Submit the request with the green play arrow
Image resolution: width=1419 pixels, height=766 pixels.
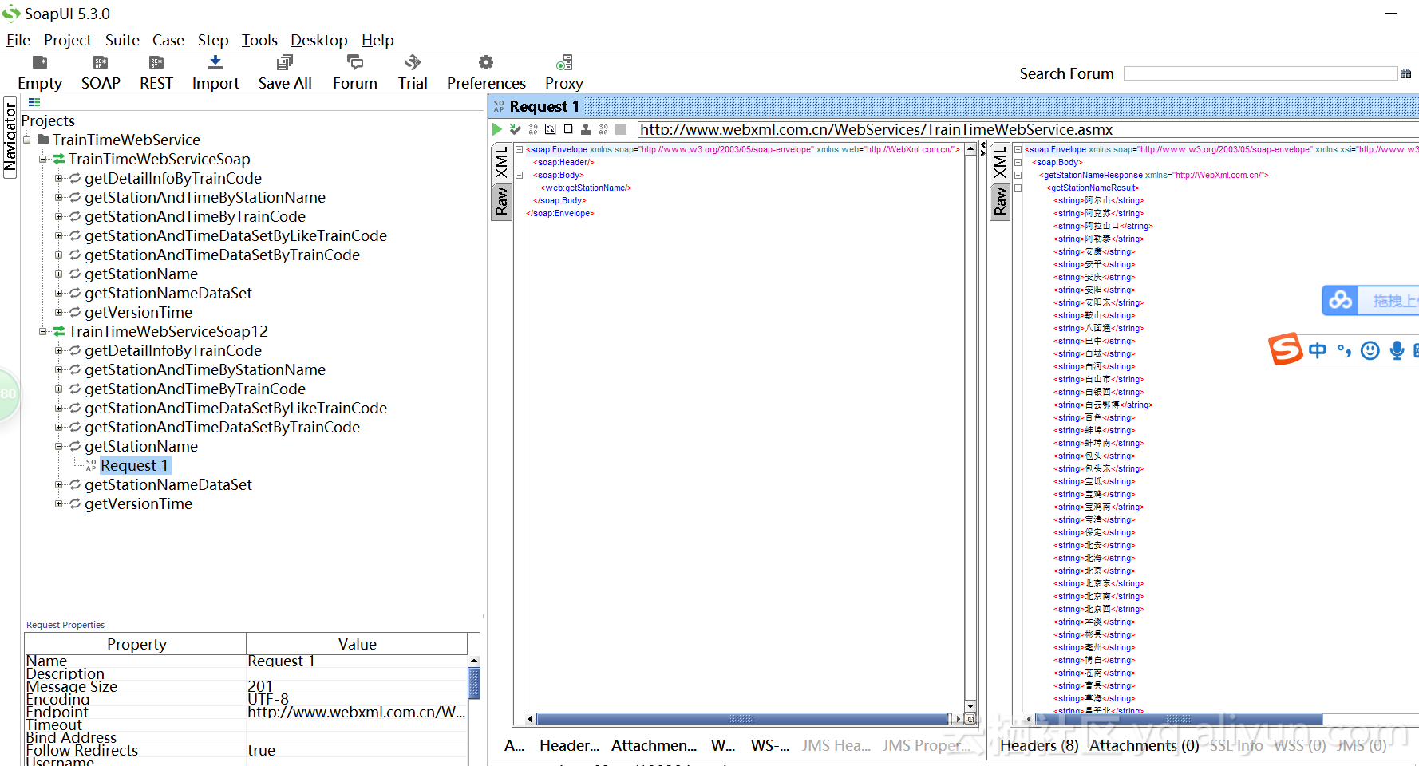[497, 129]
